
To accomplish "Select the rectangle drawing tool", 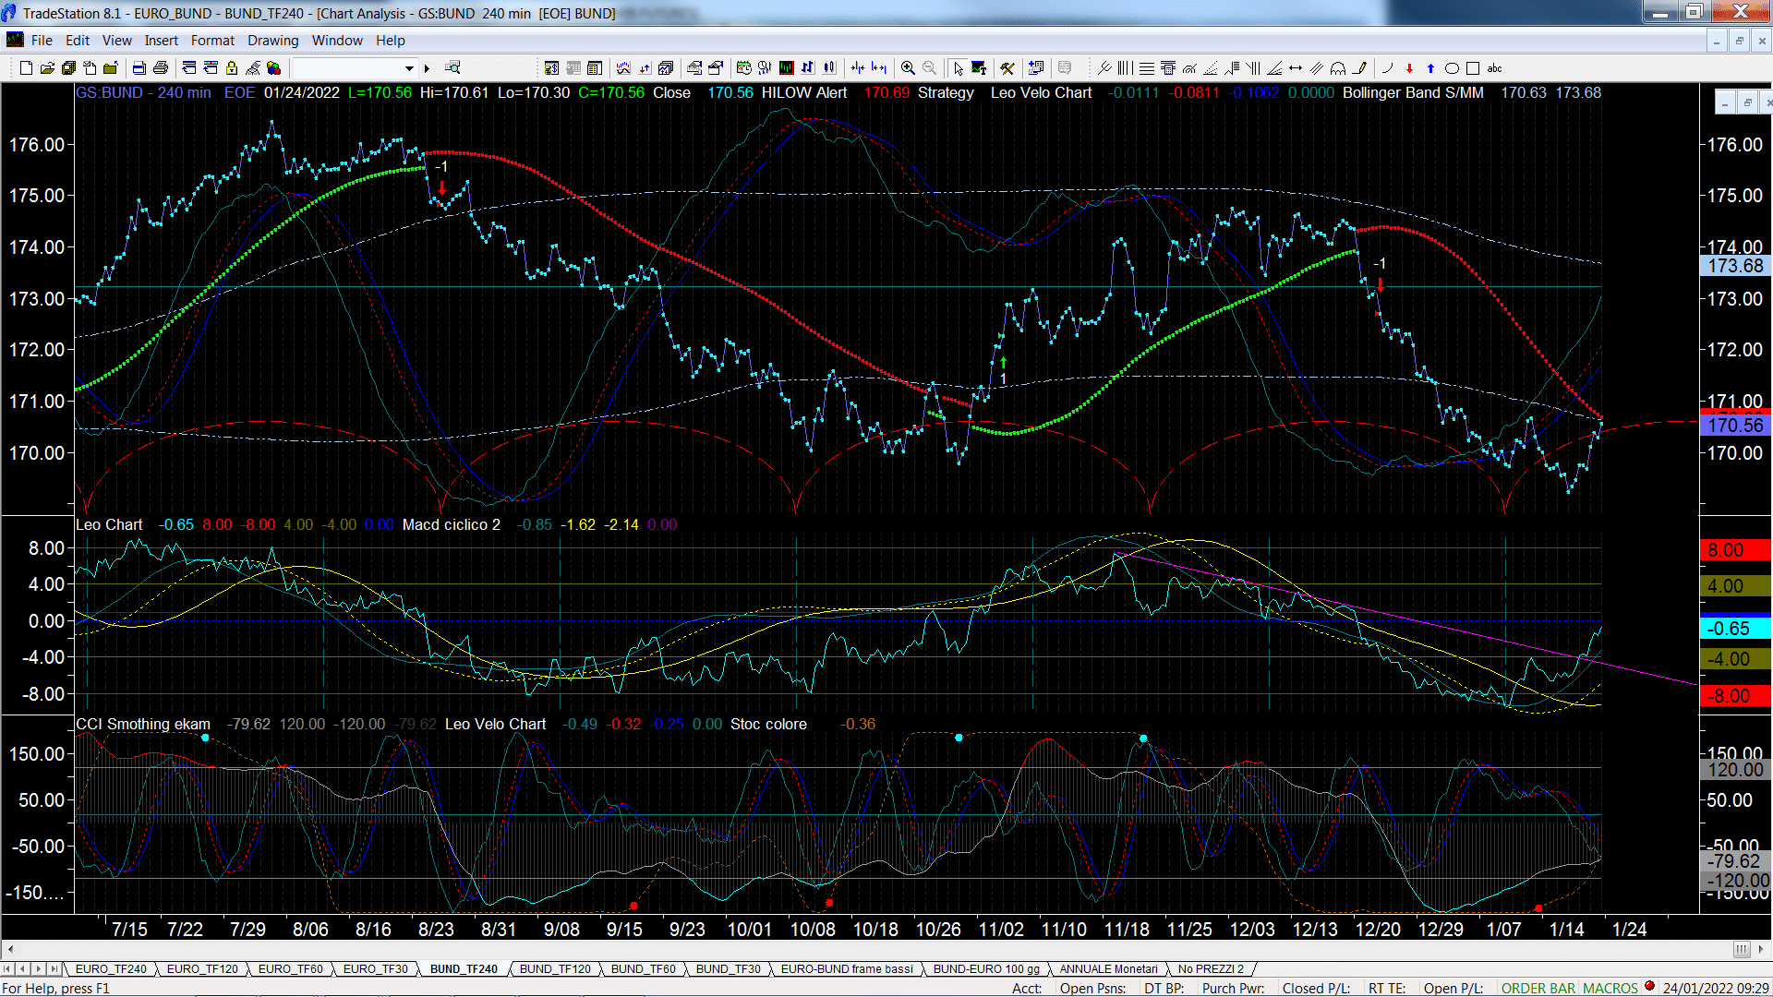I will tap(1473, 68).
